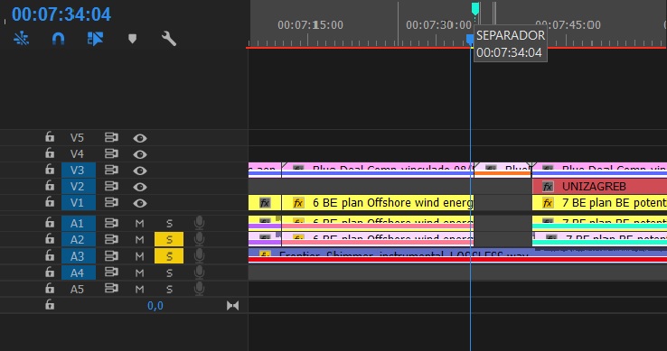Disable solo on track A2

169,239
